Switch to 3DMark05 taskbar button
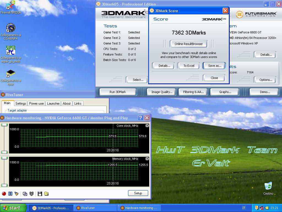Screen dimensions: 282x212 pos(51,208)
